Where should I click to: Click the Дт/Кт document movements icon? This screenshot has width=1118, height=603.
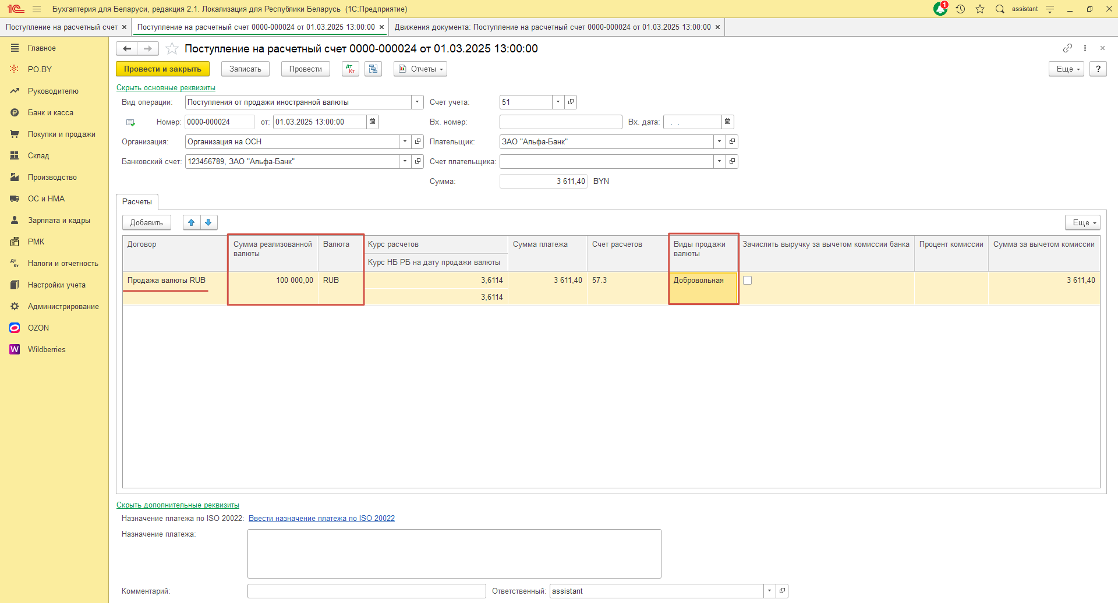pos(350,69)
